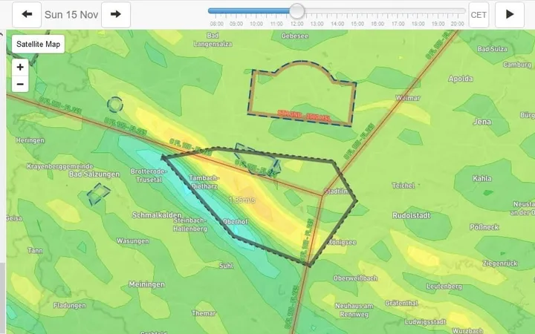Click the Weimar city label
Viewport: 535px width, 334px height.
pyautogui.click(x=408, y=98)
